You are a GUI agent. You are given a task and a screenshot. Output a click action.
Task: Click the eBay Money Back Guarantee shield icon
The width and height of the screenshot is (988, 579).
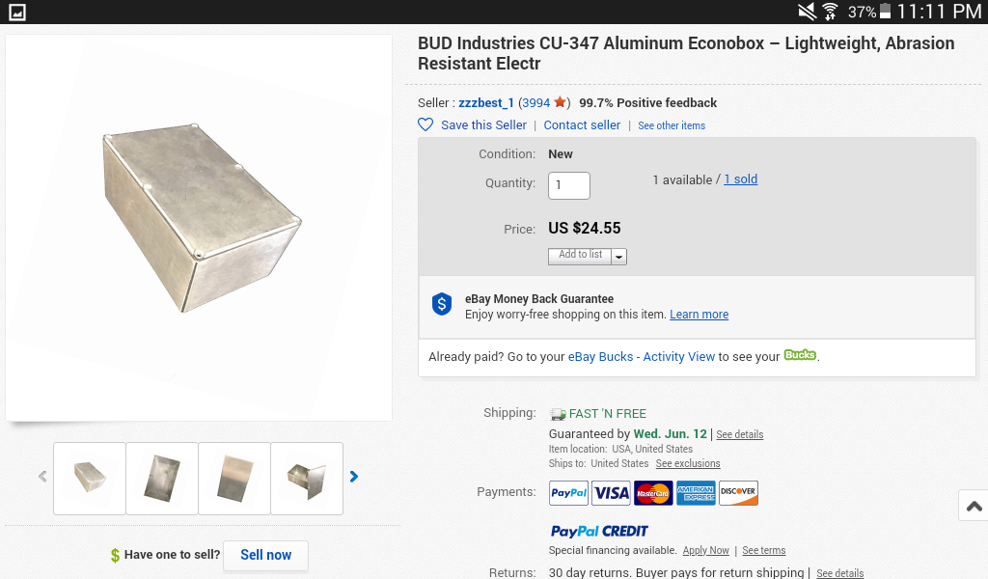point(442,305)
